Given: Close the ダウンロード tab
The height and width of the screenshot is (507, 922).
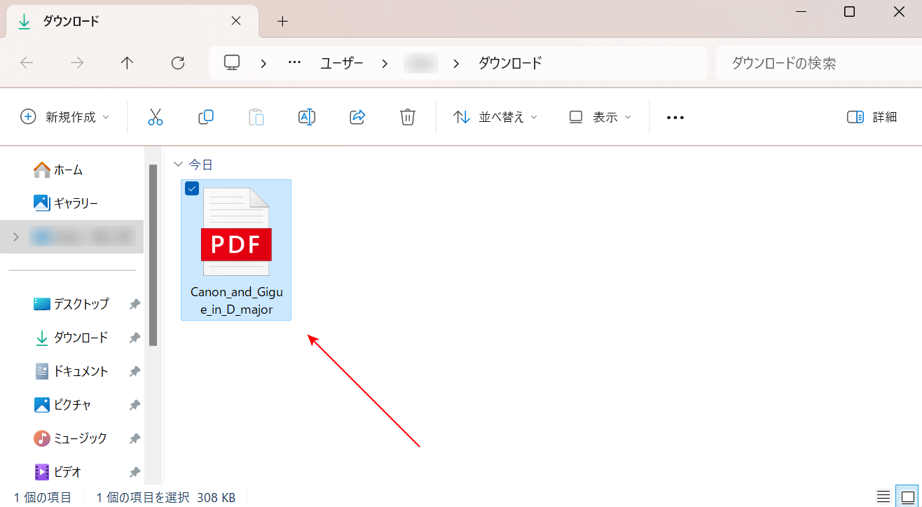Looking at the screenshot, I should 236,21.
